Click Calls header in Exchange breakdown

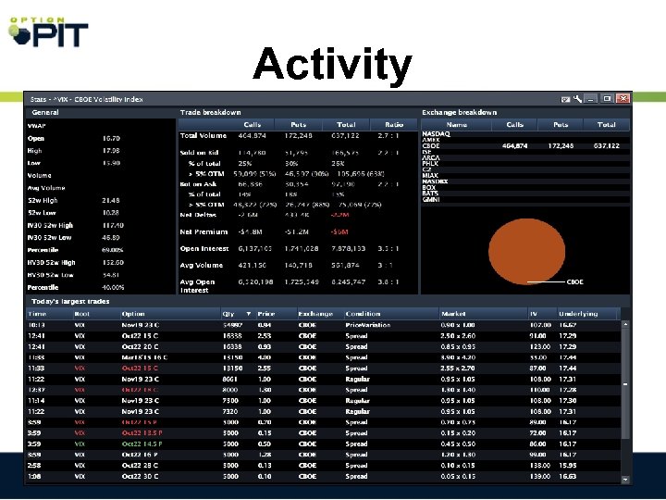tap(515, 125)
